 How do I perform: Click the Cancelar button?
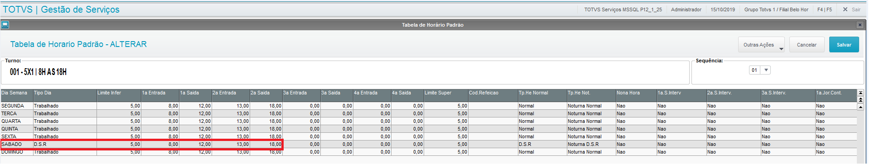[x=807, y=45]
